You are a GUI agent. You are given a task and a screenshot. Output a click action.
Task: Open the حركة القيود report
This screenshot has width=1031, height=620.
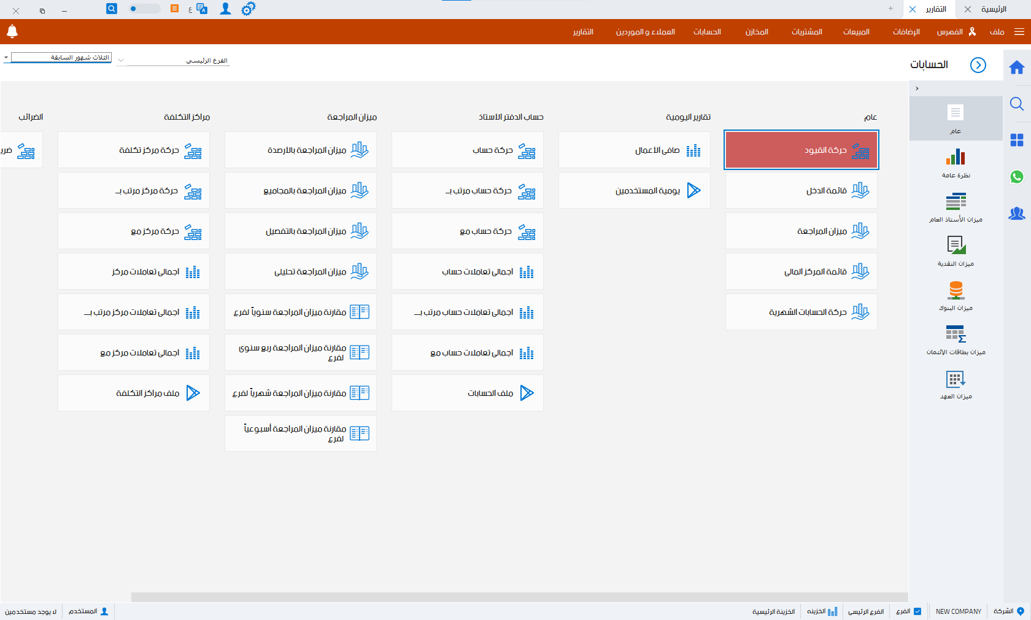point(801,150)
